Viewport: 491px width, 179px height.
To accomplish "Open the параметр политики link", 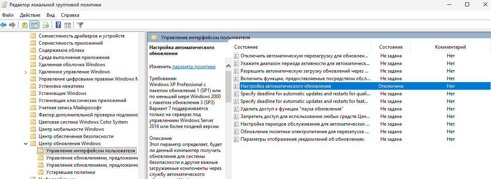I will click(194, 67).
